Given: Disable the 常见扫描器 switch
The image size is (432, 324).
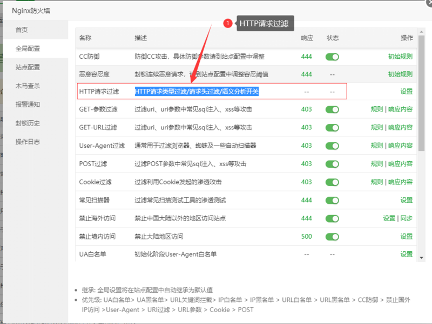Looking at the screenshot, I should click(332, 200).
